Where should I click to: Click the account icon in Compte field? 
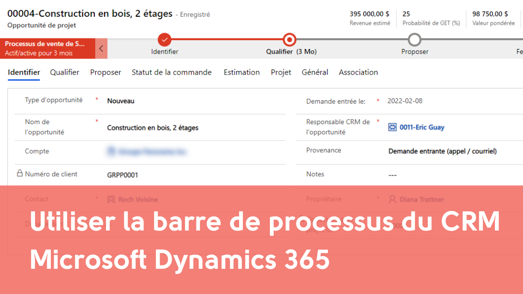point(111,151)
